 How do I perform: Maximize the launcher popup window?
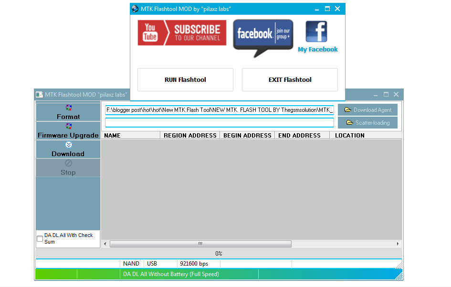(327, 9)
